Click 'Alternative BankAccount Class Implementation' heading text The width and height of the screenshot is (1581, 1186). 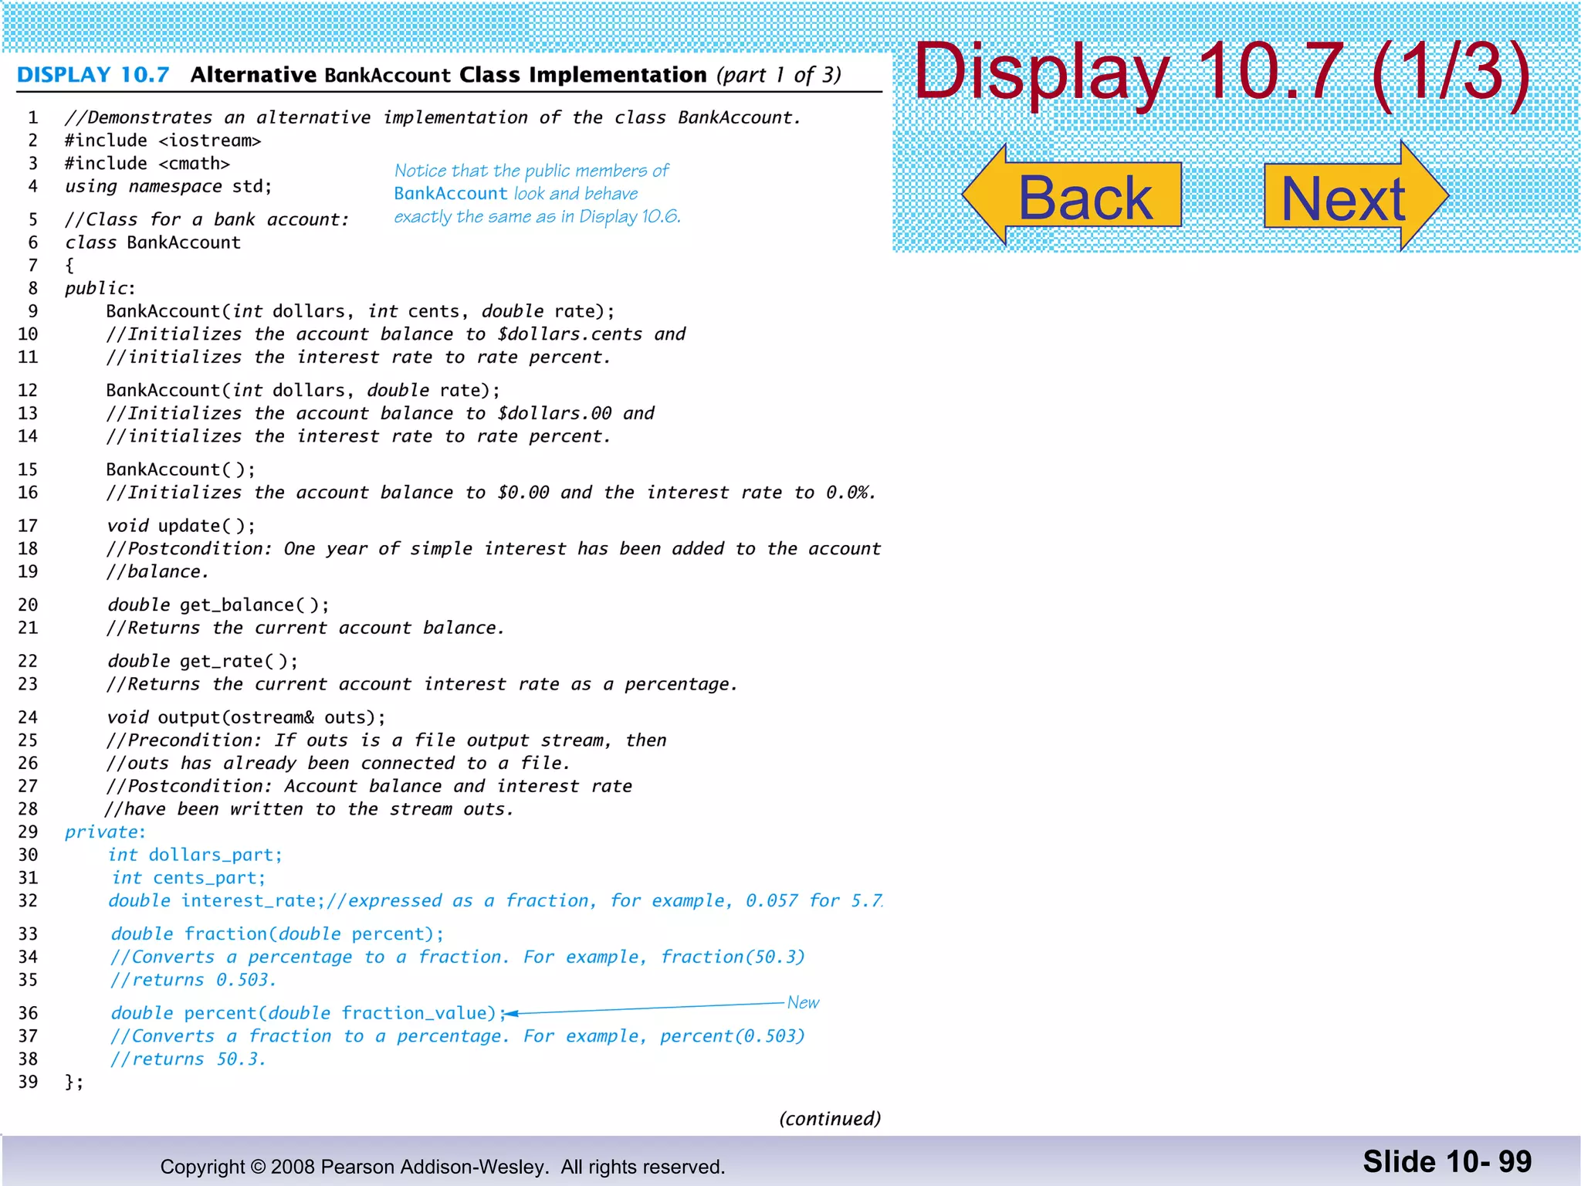(x=449, y=75)
